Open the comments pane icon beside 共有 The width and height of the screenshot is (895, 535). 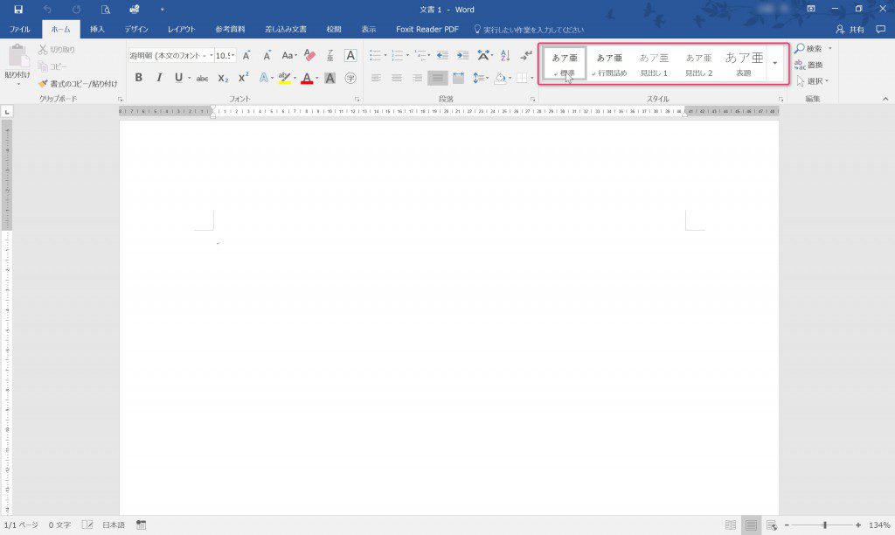pos(881,29)
